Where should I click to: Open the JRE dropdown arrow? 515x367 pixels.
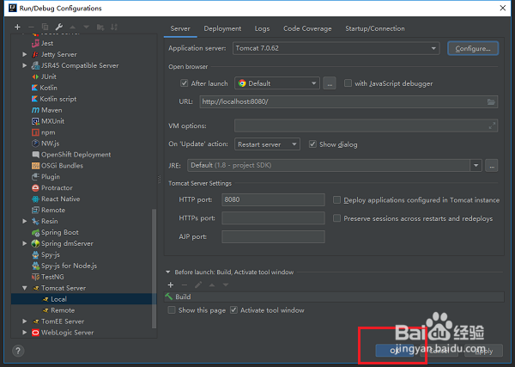click(476, 165)
